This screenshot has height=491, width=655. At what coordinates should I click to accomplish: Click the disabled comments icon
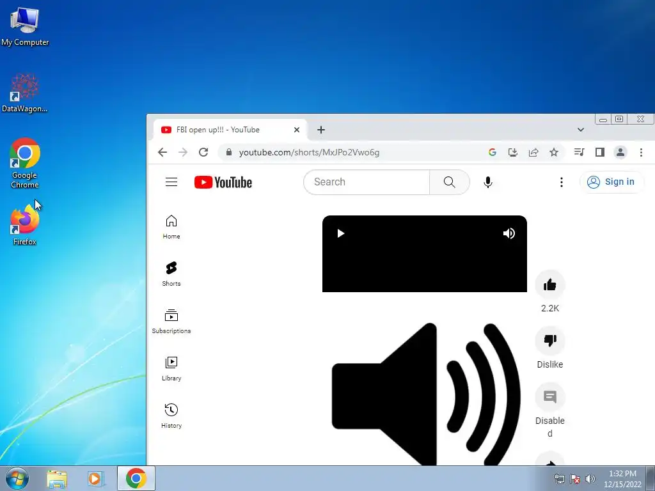point(549,397)
